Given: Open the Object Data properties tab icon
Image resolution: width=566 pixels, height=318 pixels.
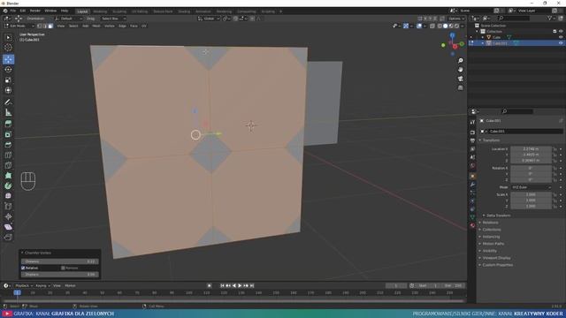Looking at the screenshot, I should click(x=472, y=217).
